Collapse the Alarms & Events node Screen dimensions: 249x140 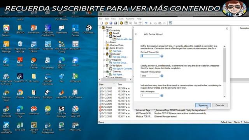(104, 48)
